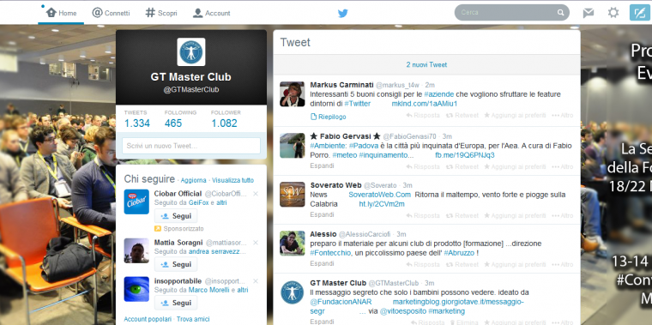Open the Scopri tab
Screen dimensions: 652x325
pos(161,13)
